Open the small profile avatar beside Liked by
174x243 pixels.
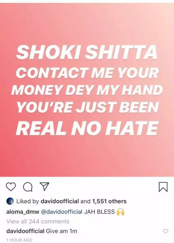click(10, 201)
